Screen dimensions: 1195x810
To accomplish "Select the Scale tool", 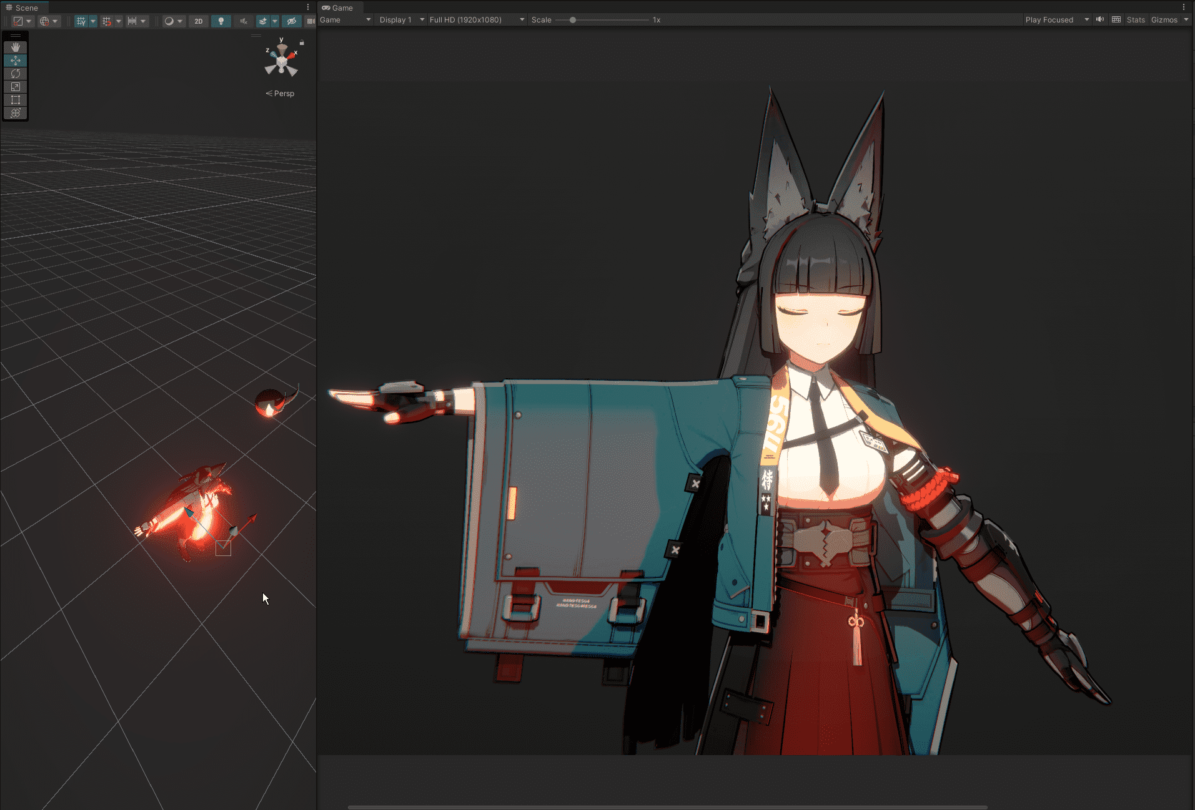I will click(x=16, y=87).
